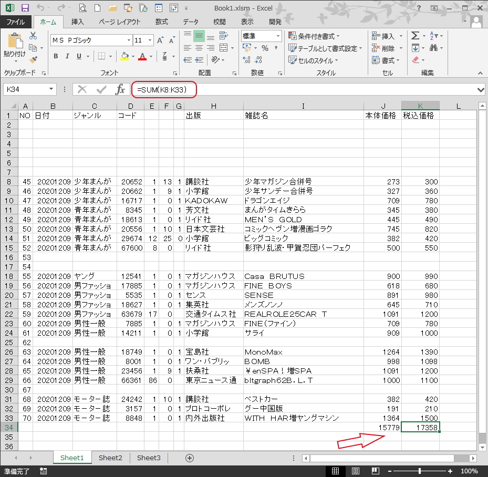
Task: Insert AutoSum with the sigma icon
Action: 415,36
